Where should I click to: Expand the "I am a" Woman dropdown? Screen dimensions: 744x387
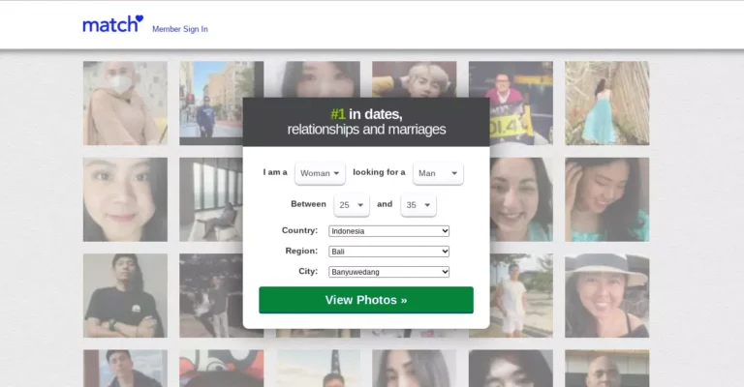[320, 173]
